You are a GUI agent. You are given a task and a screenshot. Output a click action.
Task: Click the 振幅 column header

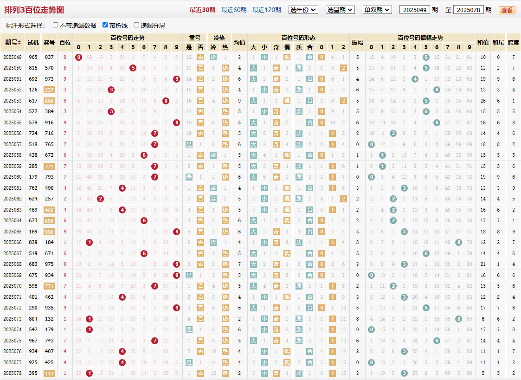(358, 42)
